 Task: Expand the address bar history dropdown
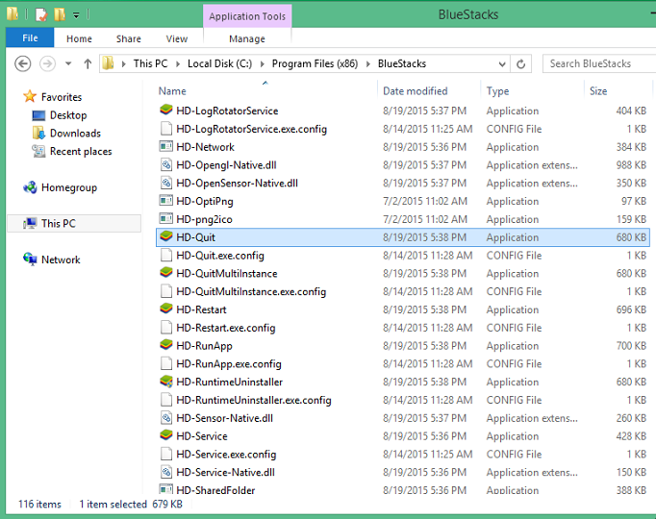[x=502, y=64]
